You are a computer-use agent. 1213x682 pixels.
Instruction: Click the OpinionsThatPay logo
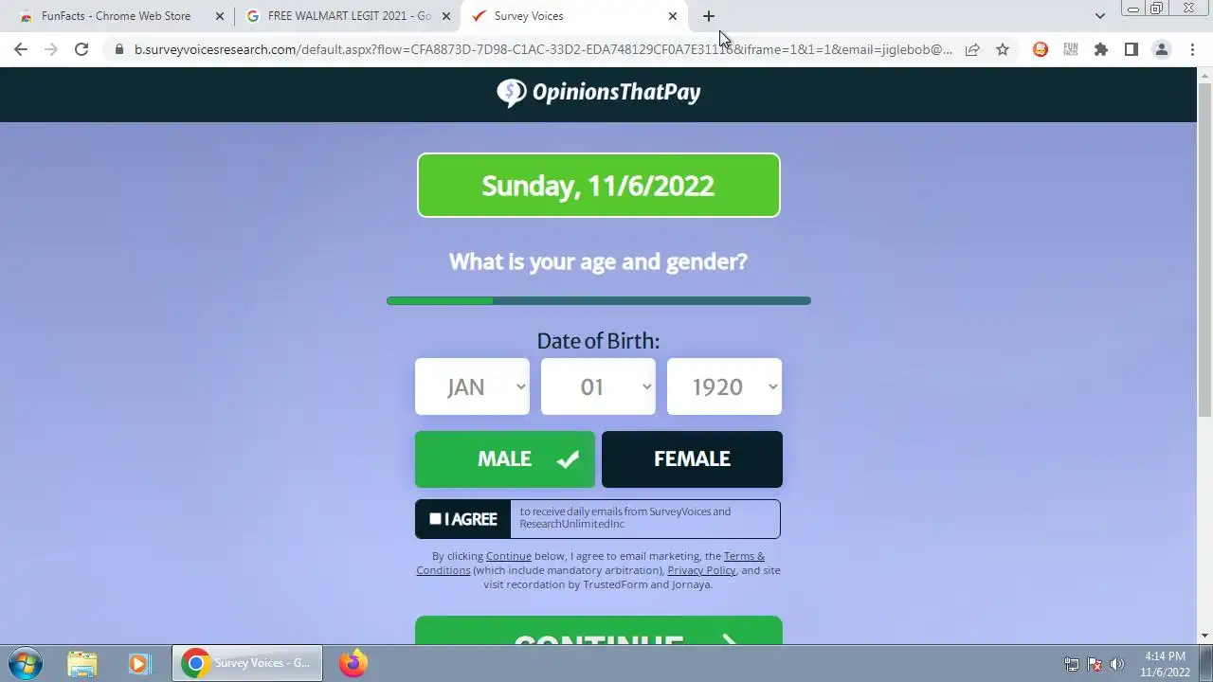coord(599,92)
